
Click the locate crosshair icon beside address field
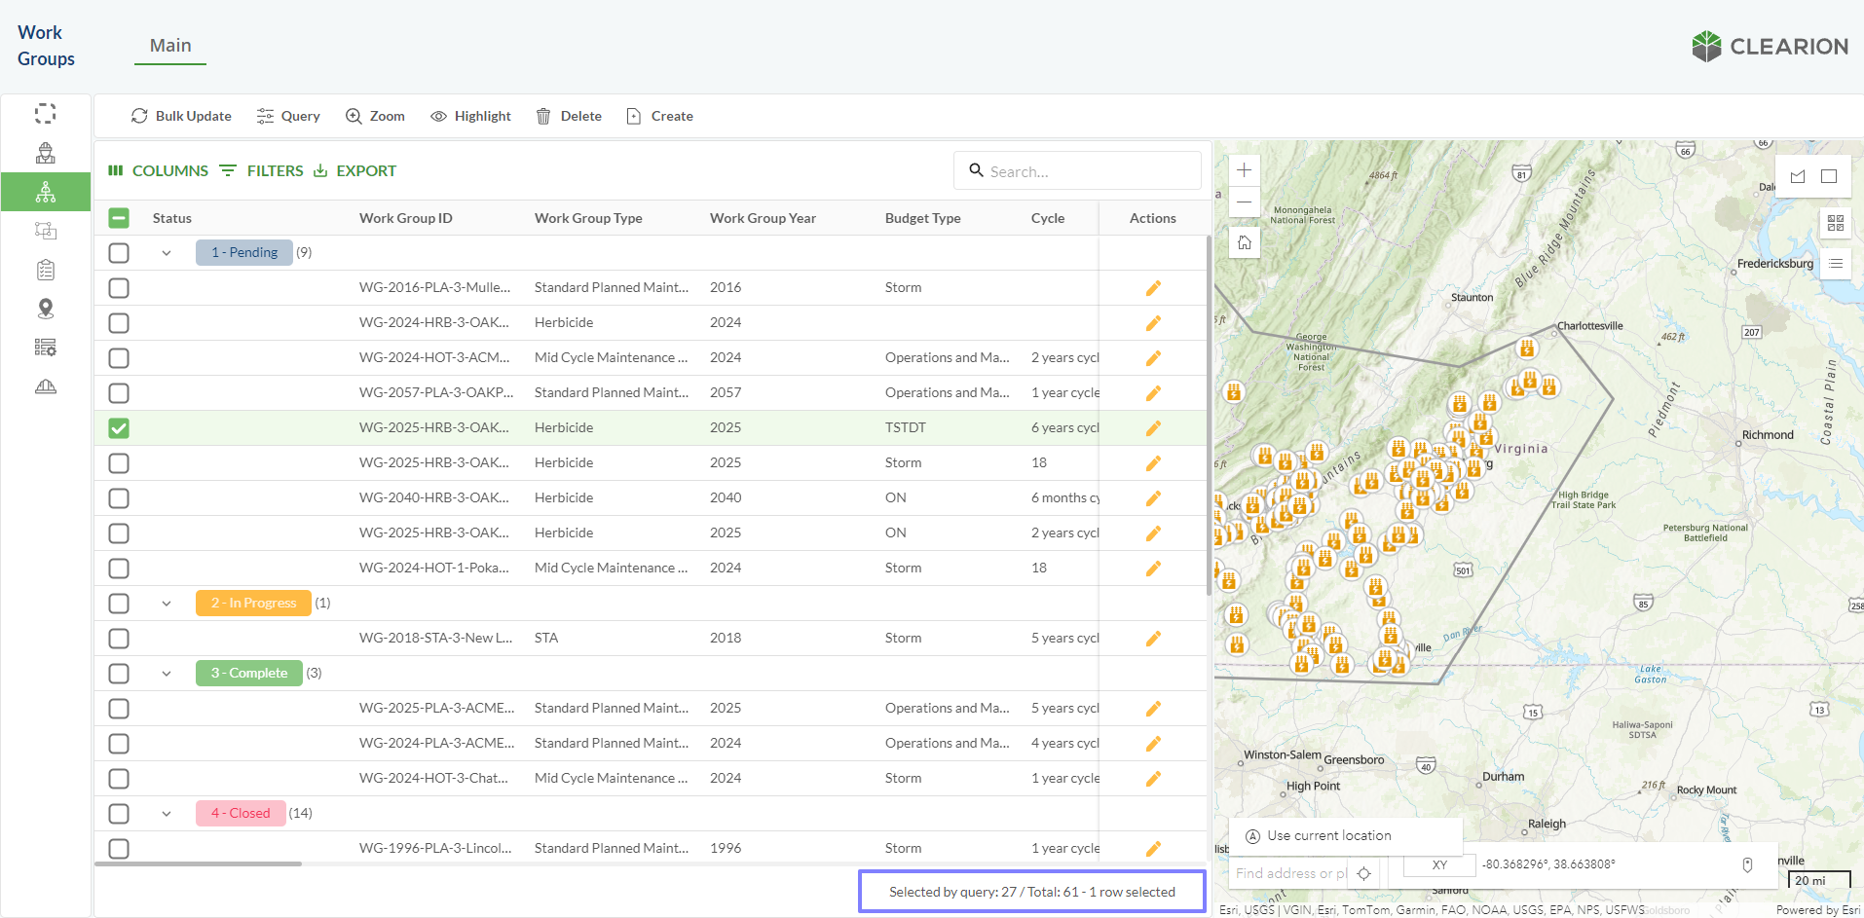pos(1363,873)
